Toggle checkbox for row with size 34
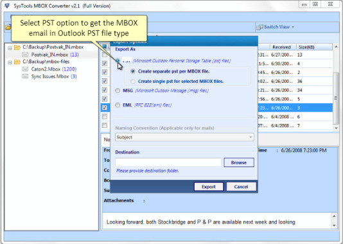 105,90
